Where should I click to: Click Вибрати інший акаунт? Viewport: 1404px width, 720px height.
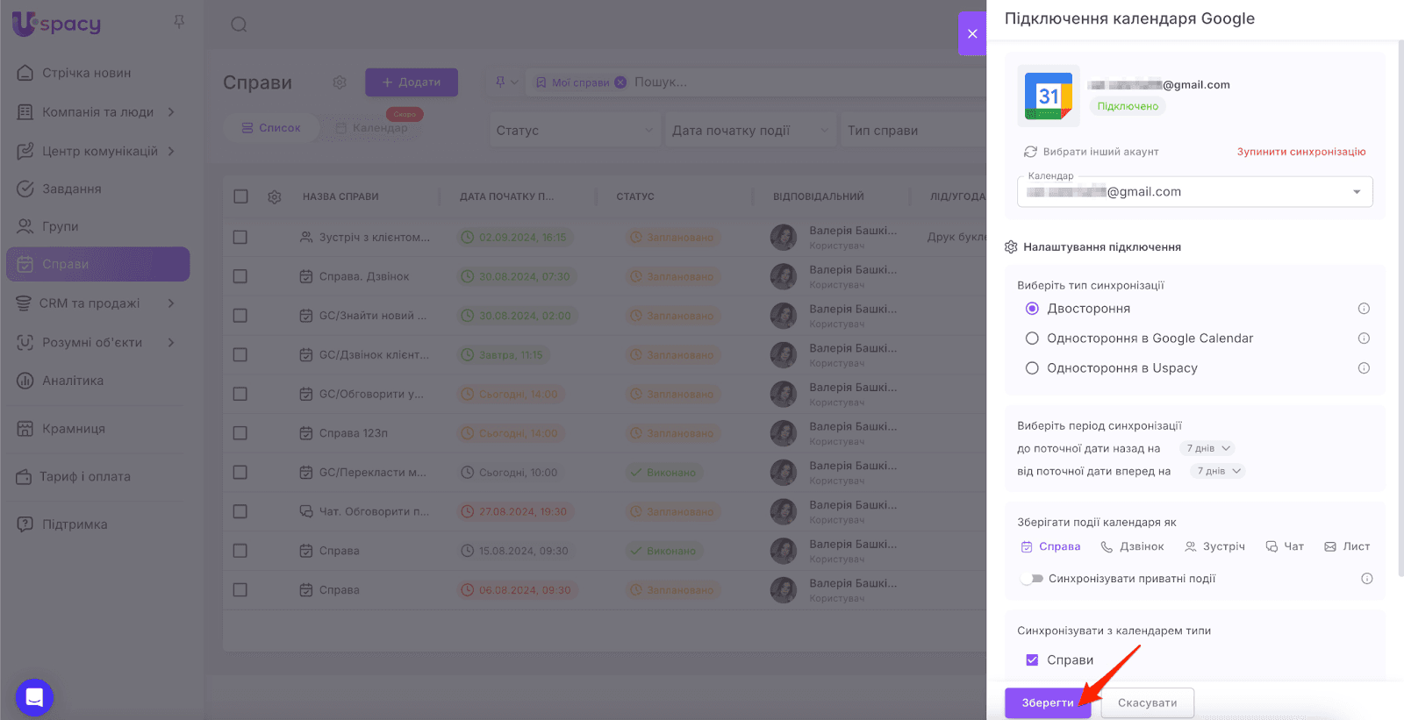[x=1091, y=152]
